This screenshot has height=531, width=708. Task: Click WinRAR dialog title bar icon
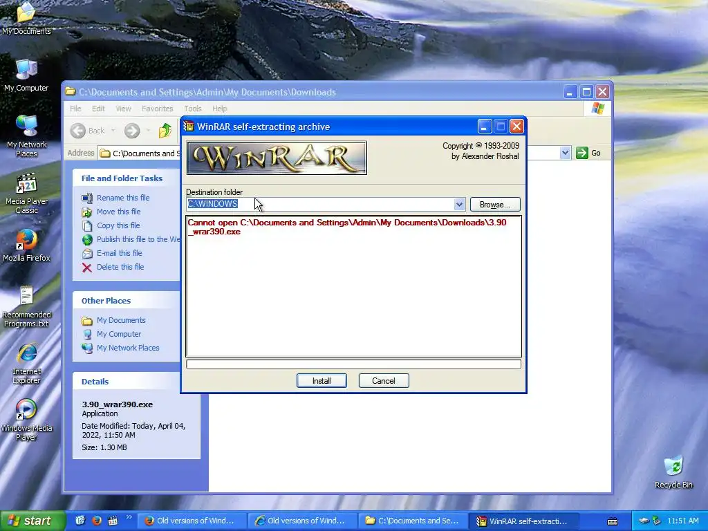tap(189, 127)
